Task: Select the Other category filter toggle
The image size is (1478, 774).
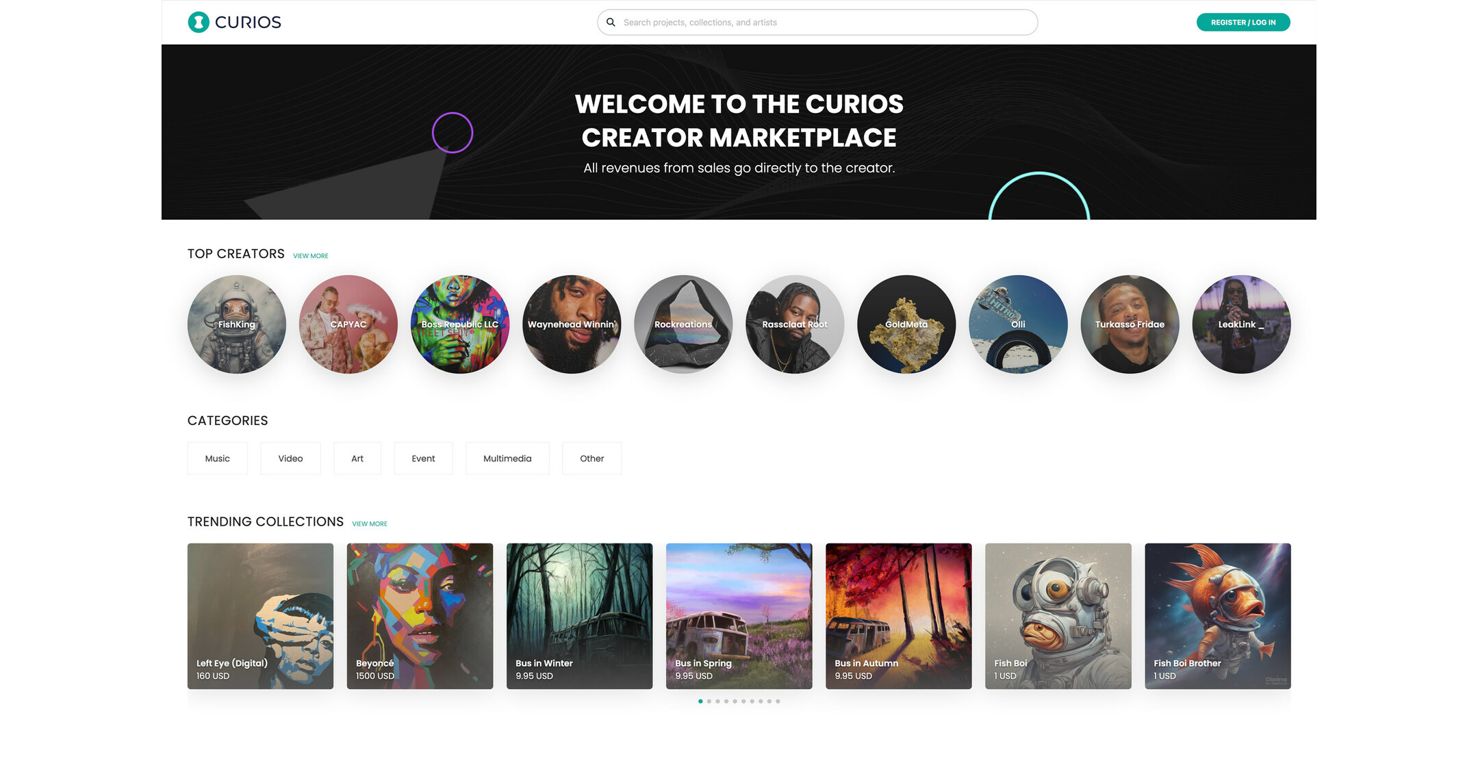Action: point(591,457)
